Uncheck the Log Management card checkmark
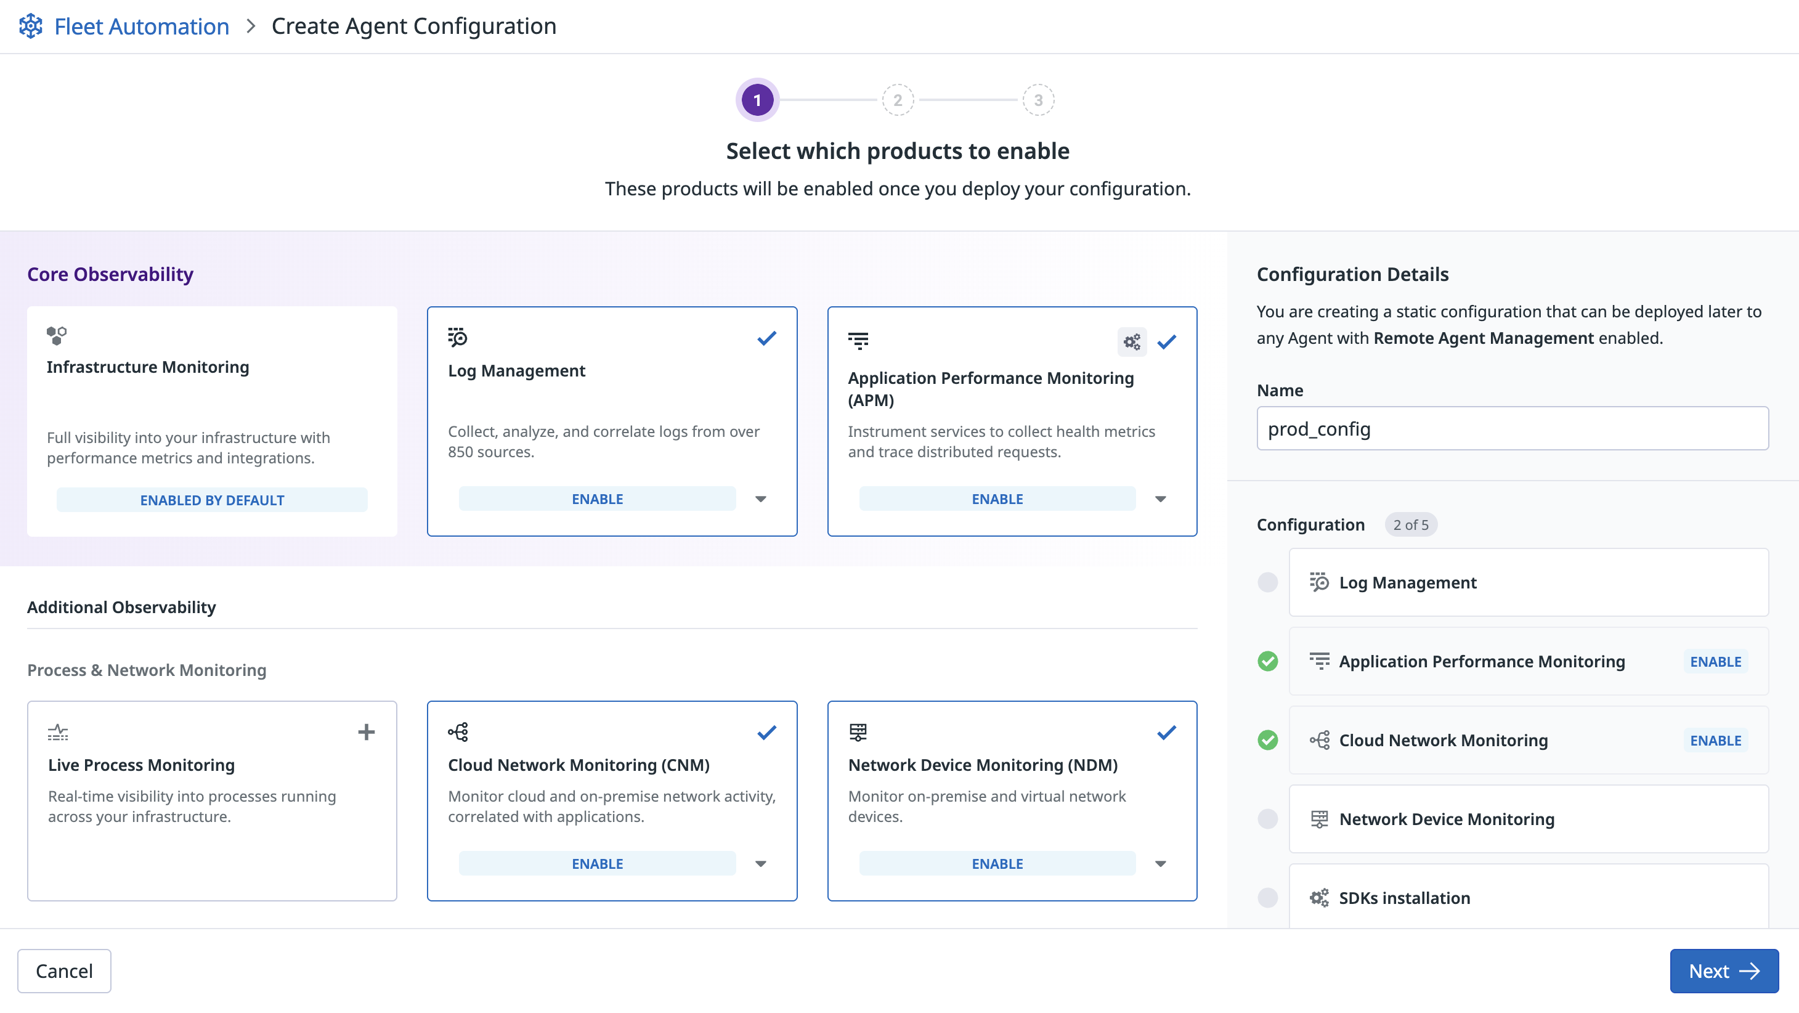 pyautogui.click(x=767, y=339)
